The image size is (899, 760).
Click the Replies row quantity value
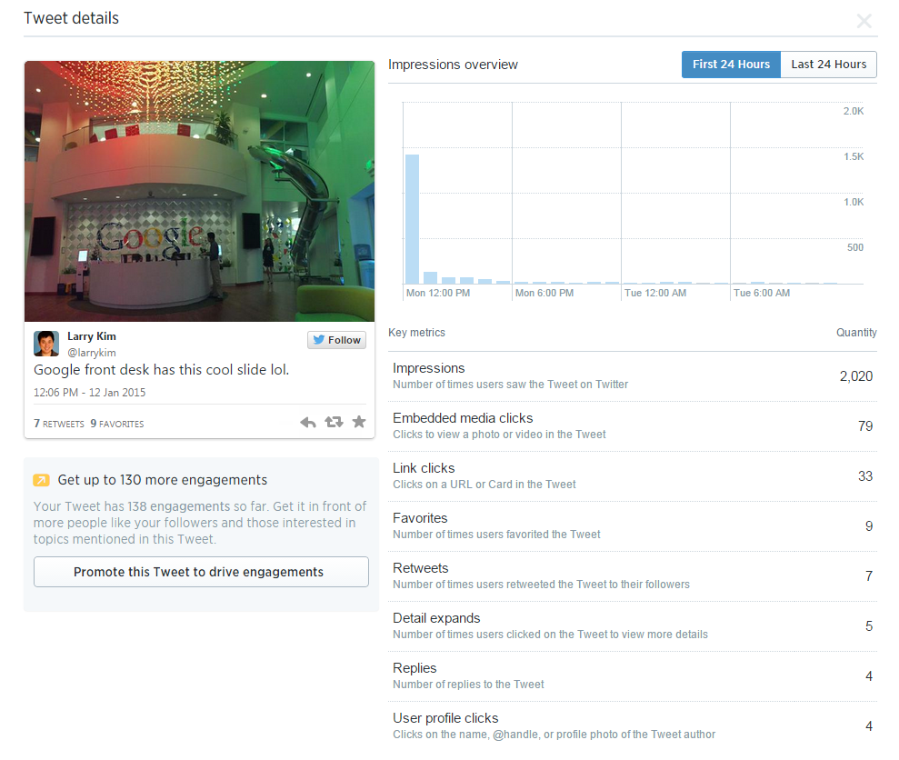coord(869,676)
